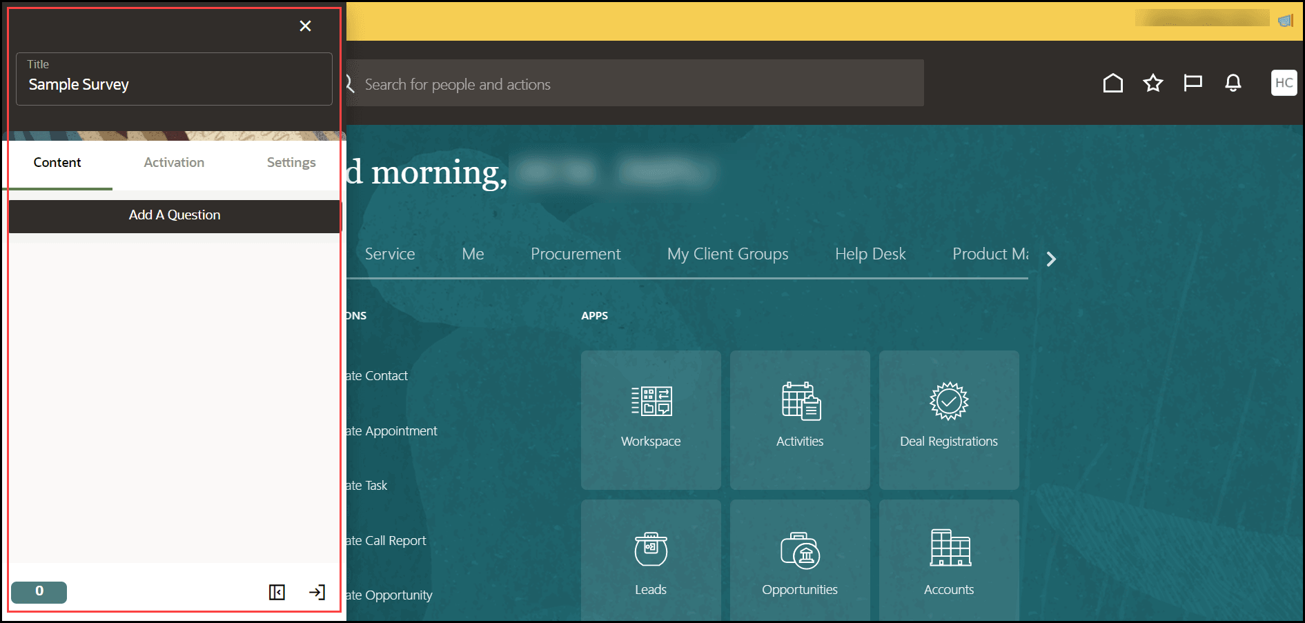Click the Title field containing Sample Survey
This screenshot has height=623, width=1305.
174,79
